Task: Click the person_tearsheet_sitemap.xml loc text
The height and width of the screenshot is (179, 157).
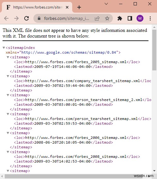Action: (x=81, y=119)
